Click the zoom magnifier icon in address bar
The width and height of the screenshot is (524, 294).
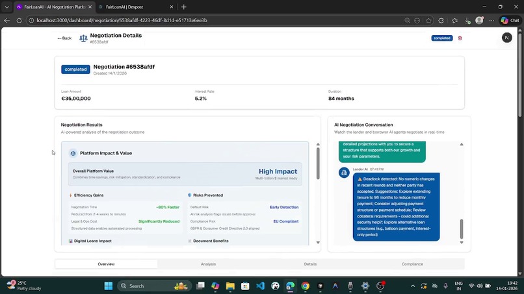[407, 20]
